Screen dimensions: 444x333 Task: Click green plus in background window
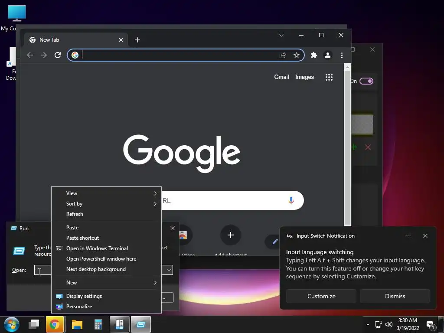click(354, 147)
